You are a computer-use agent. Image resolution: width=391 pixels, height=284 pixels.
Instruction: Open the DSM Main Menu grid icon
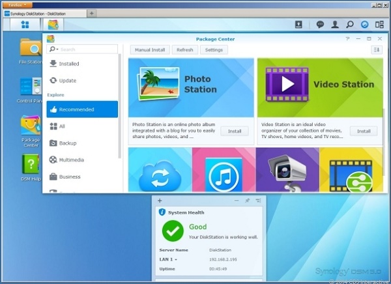click(25, 25)
